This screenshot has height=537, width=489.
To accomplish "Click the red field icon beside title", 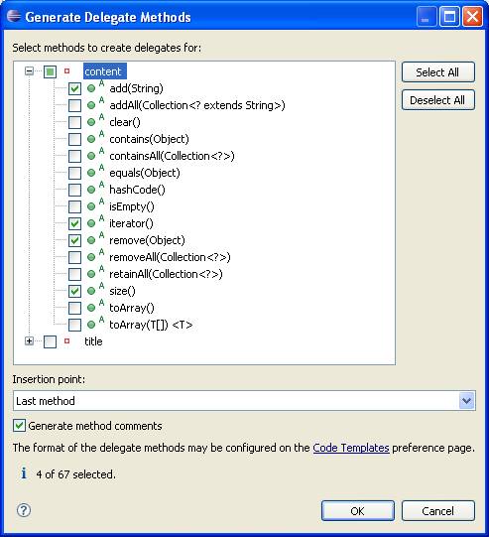I will (67, 341).
